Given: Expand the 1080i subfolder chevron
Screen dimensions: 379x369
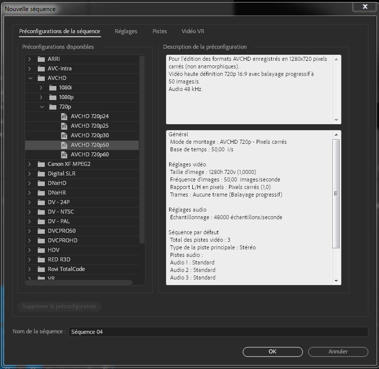Looking at the screenshot, I should click(41, 87).
